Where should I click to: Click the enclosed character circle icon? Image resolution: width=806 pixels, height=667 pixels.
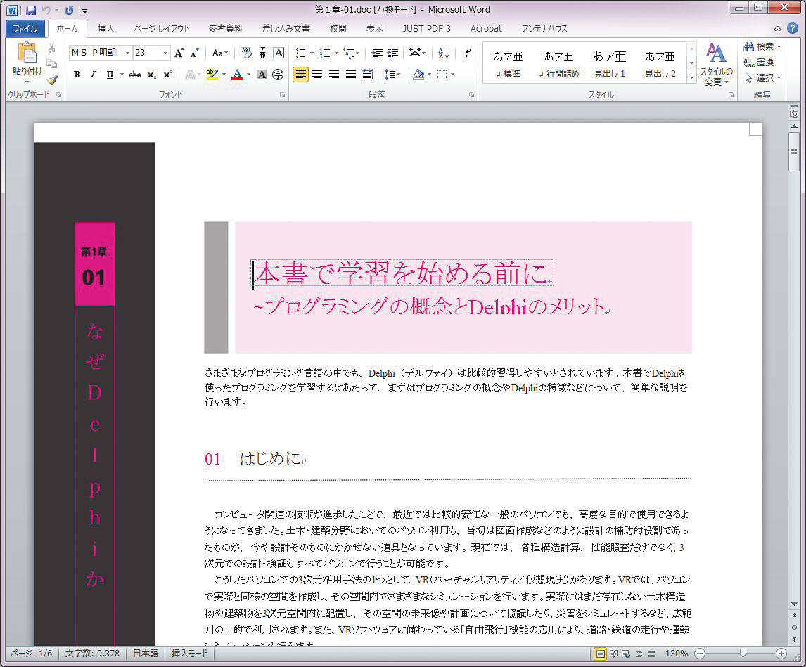pyautogui.click(x=278, y=75)
